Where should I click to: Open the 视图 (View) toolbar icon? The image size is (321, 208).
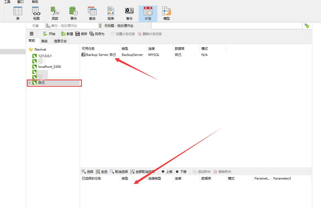pos(36,14)
